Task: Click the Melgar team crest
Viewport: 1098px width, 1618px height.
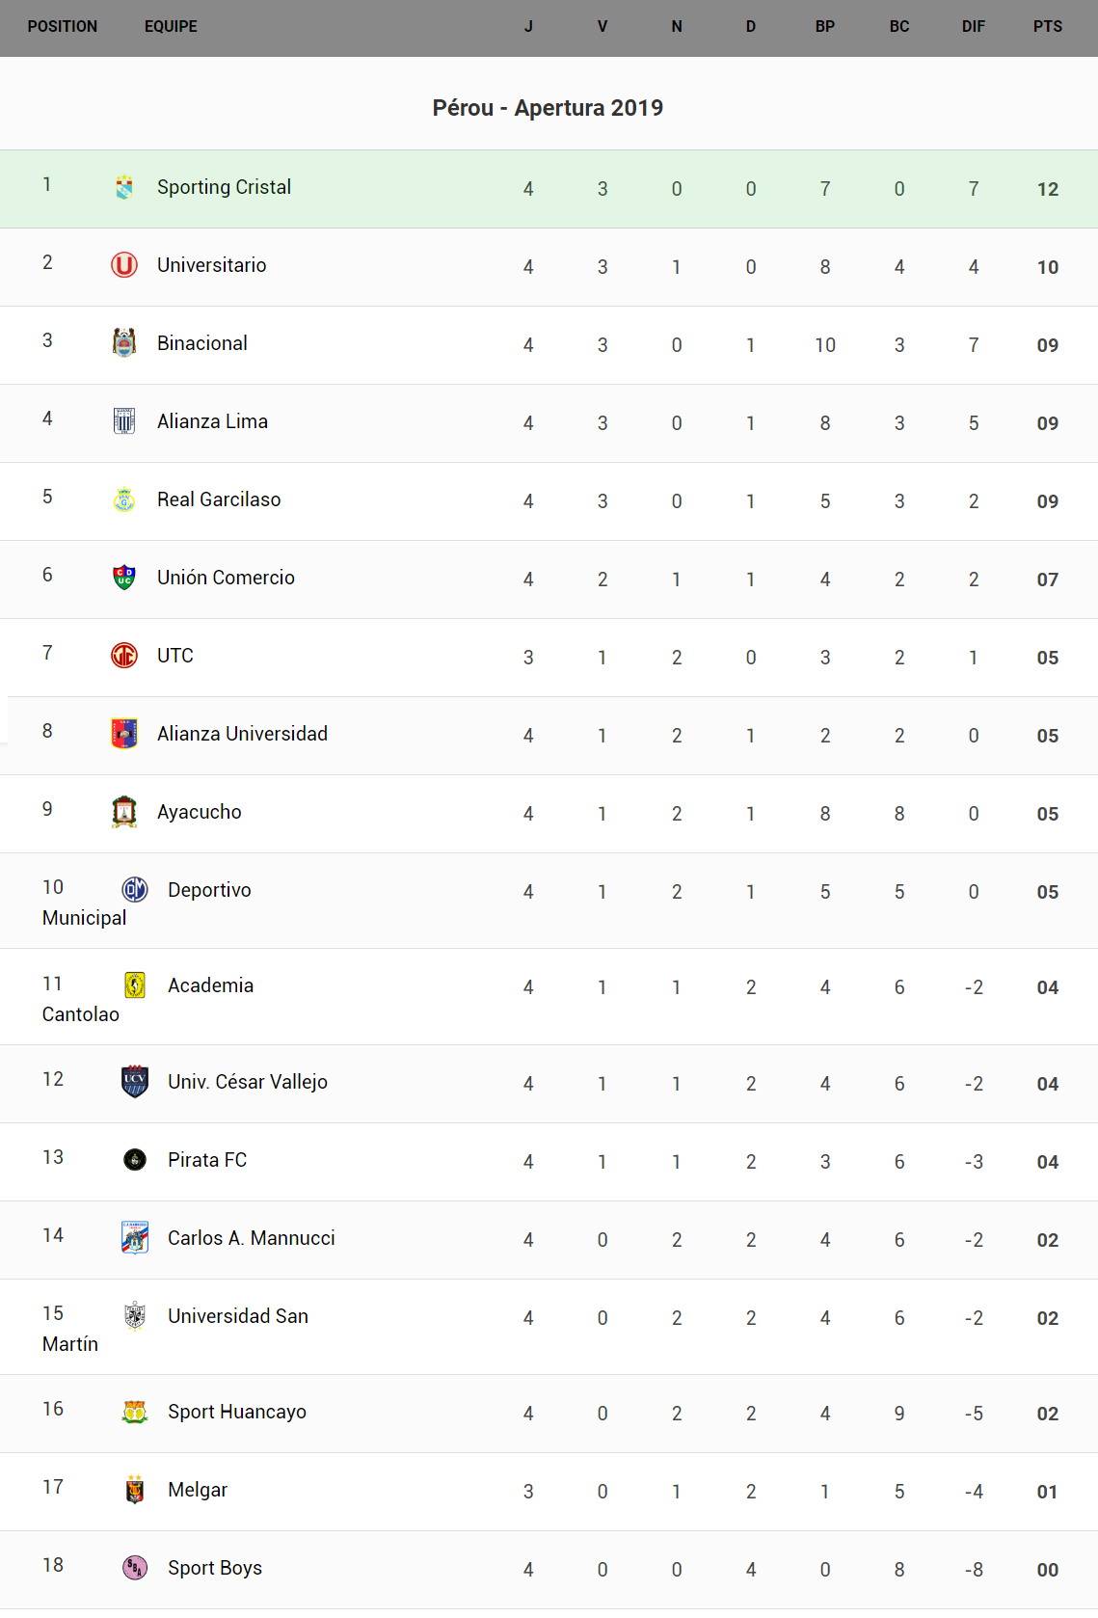Action: [x=135, y=1490]
